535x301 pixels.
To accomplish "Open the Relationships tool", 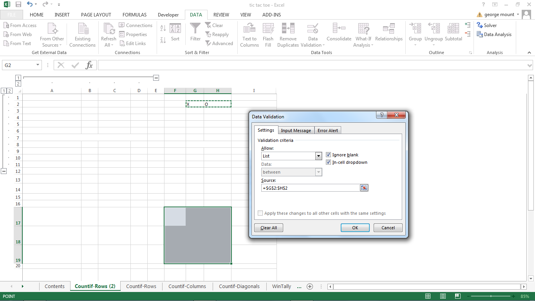I will click(389, 29).
